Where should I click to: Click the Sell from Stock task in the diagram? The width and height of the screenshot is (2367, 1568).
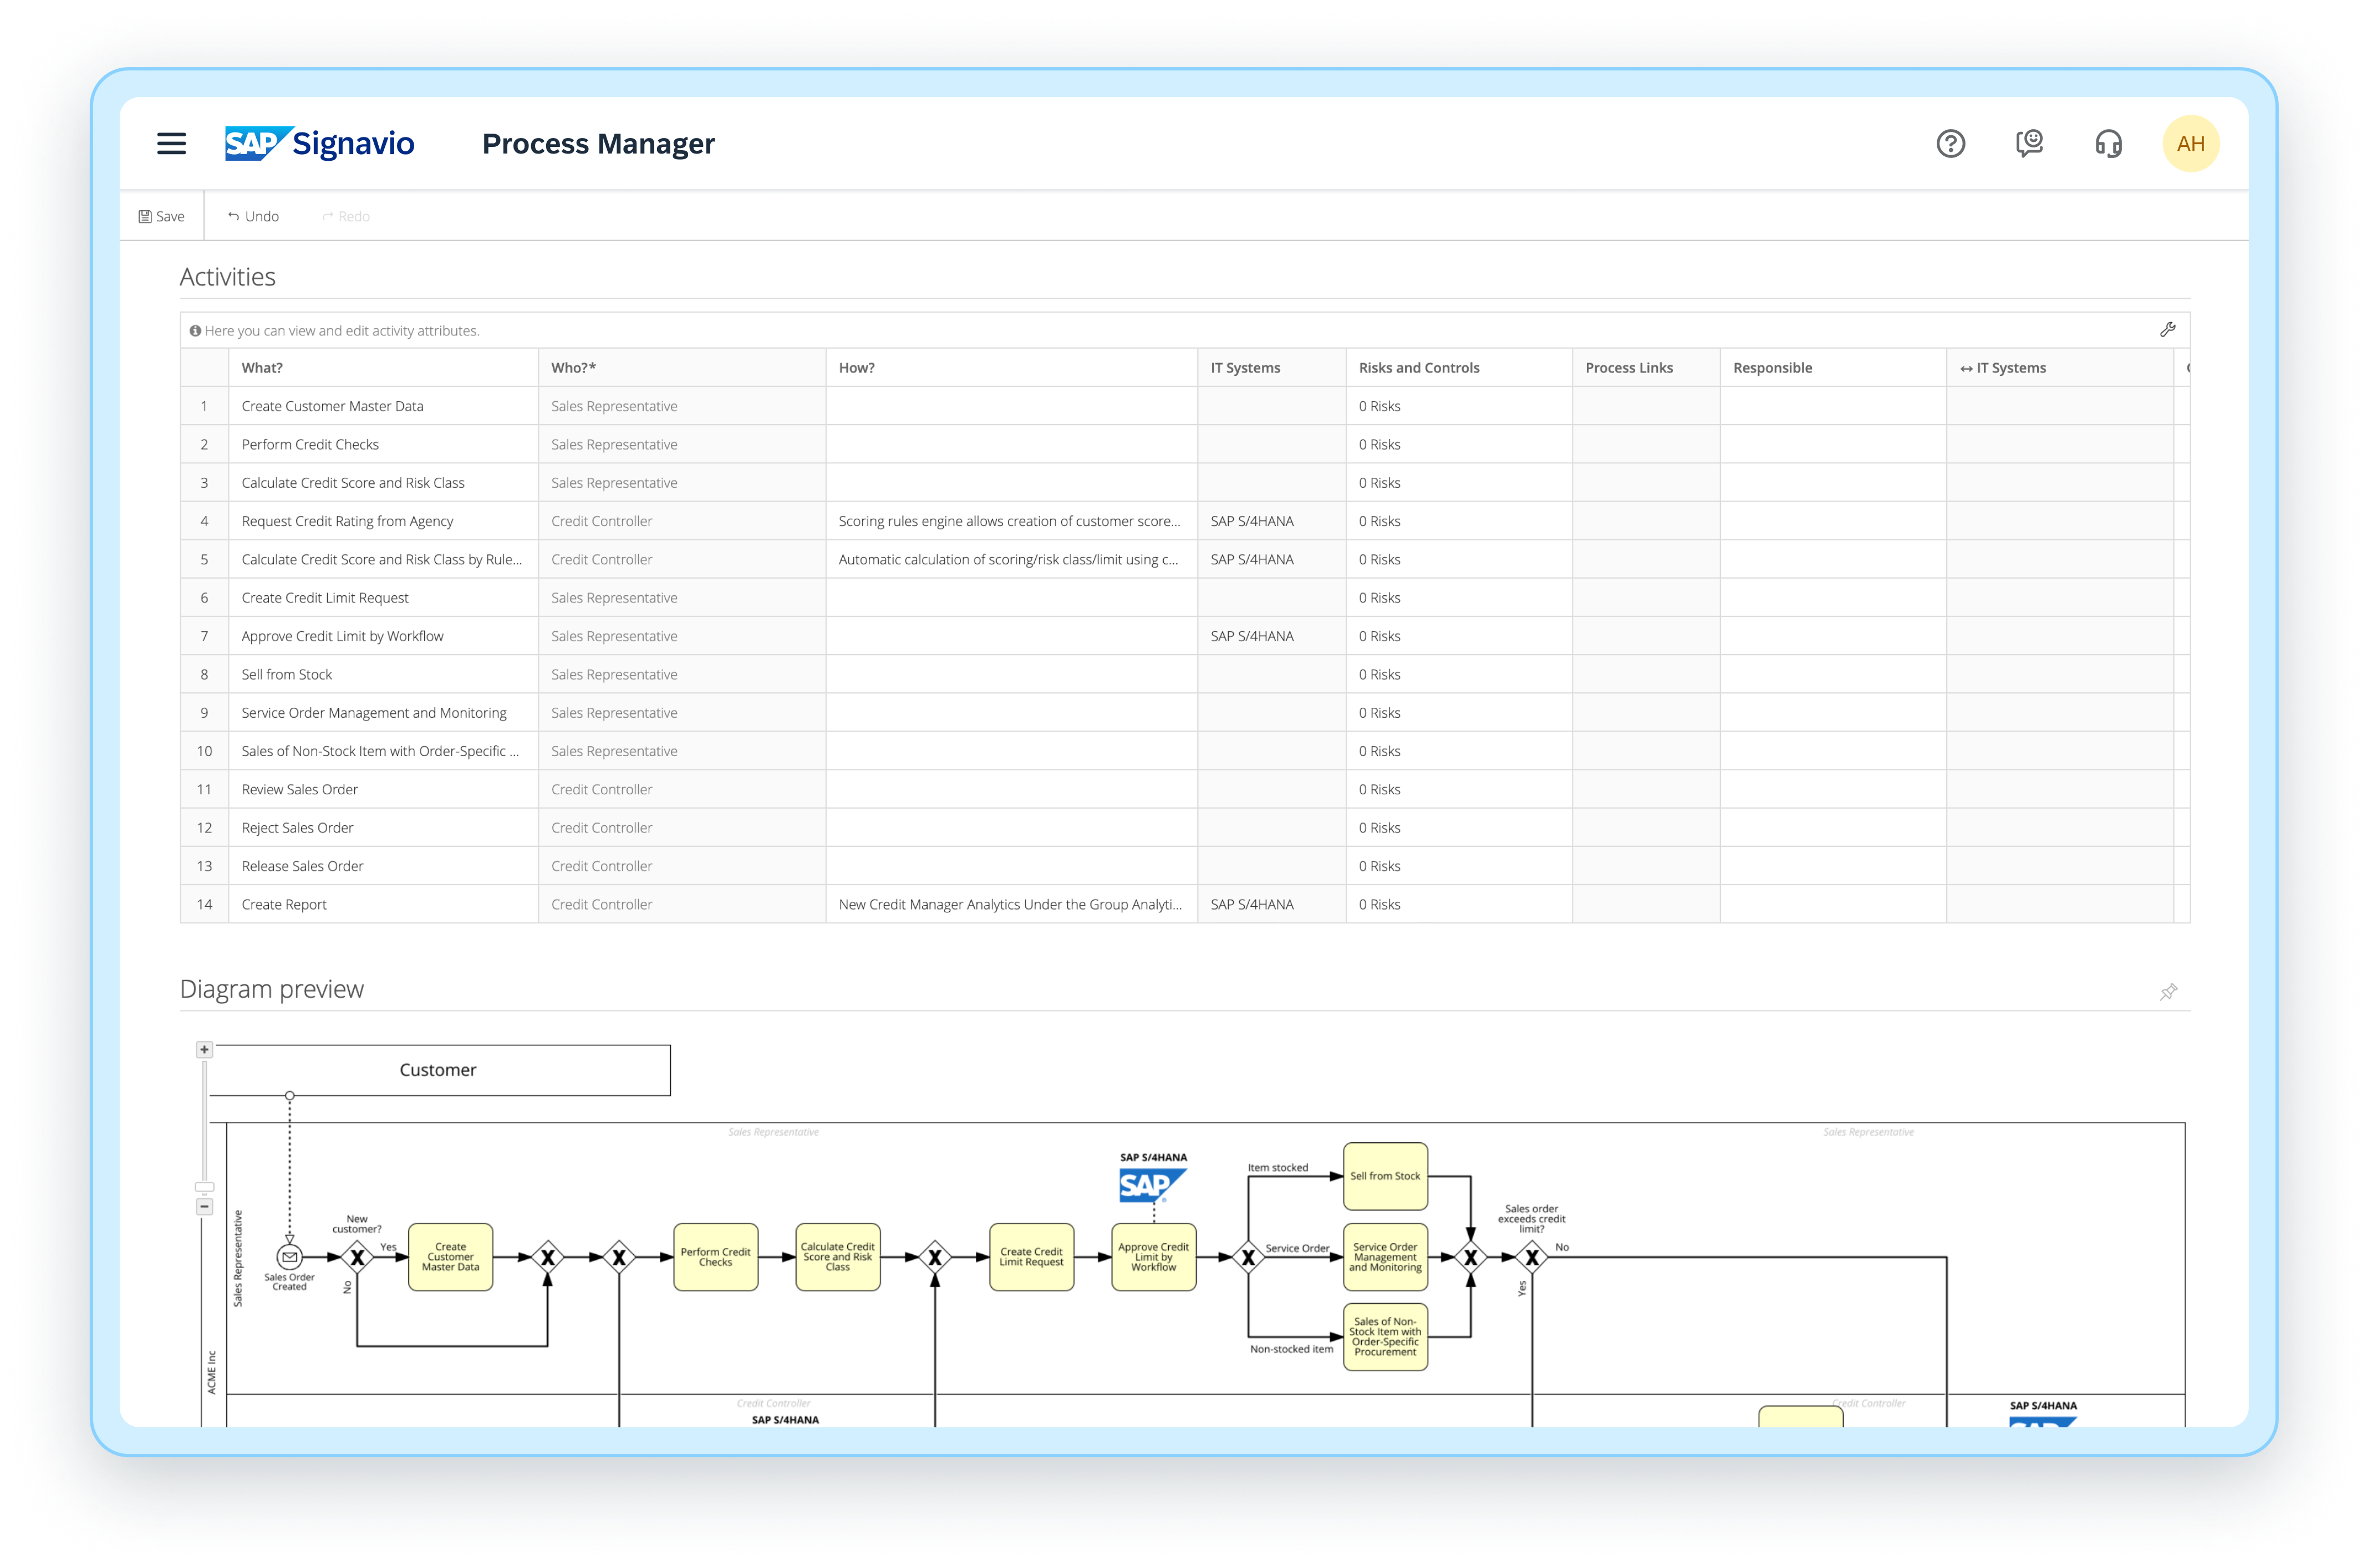1386,1176
